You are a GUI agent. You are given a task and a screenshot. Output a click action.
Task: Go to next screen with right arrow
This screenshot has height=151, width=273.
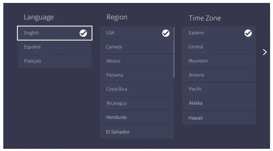tap(265, 52)
